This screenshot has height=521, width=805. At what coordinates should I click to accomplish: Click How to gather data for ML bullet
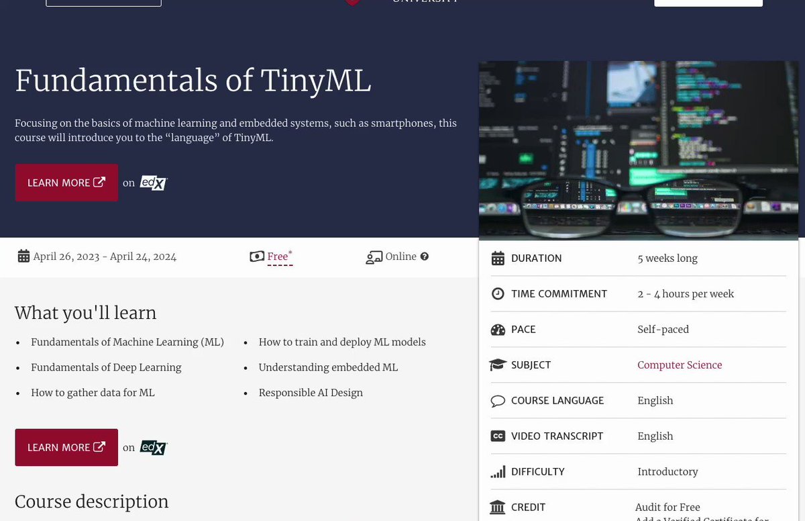coord(93,393)
